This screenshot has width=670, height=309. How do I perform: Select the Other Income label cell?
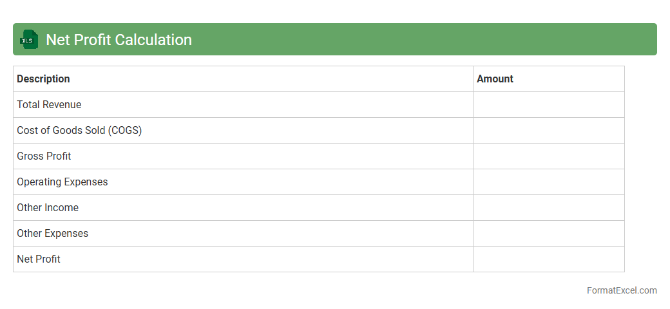(x=48, y=208)
